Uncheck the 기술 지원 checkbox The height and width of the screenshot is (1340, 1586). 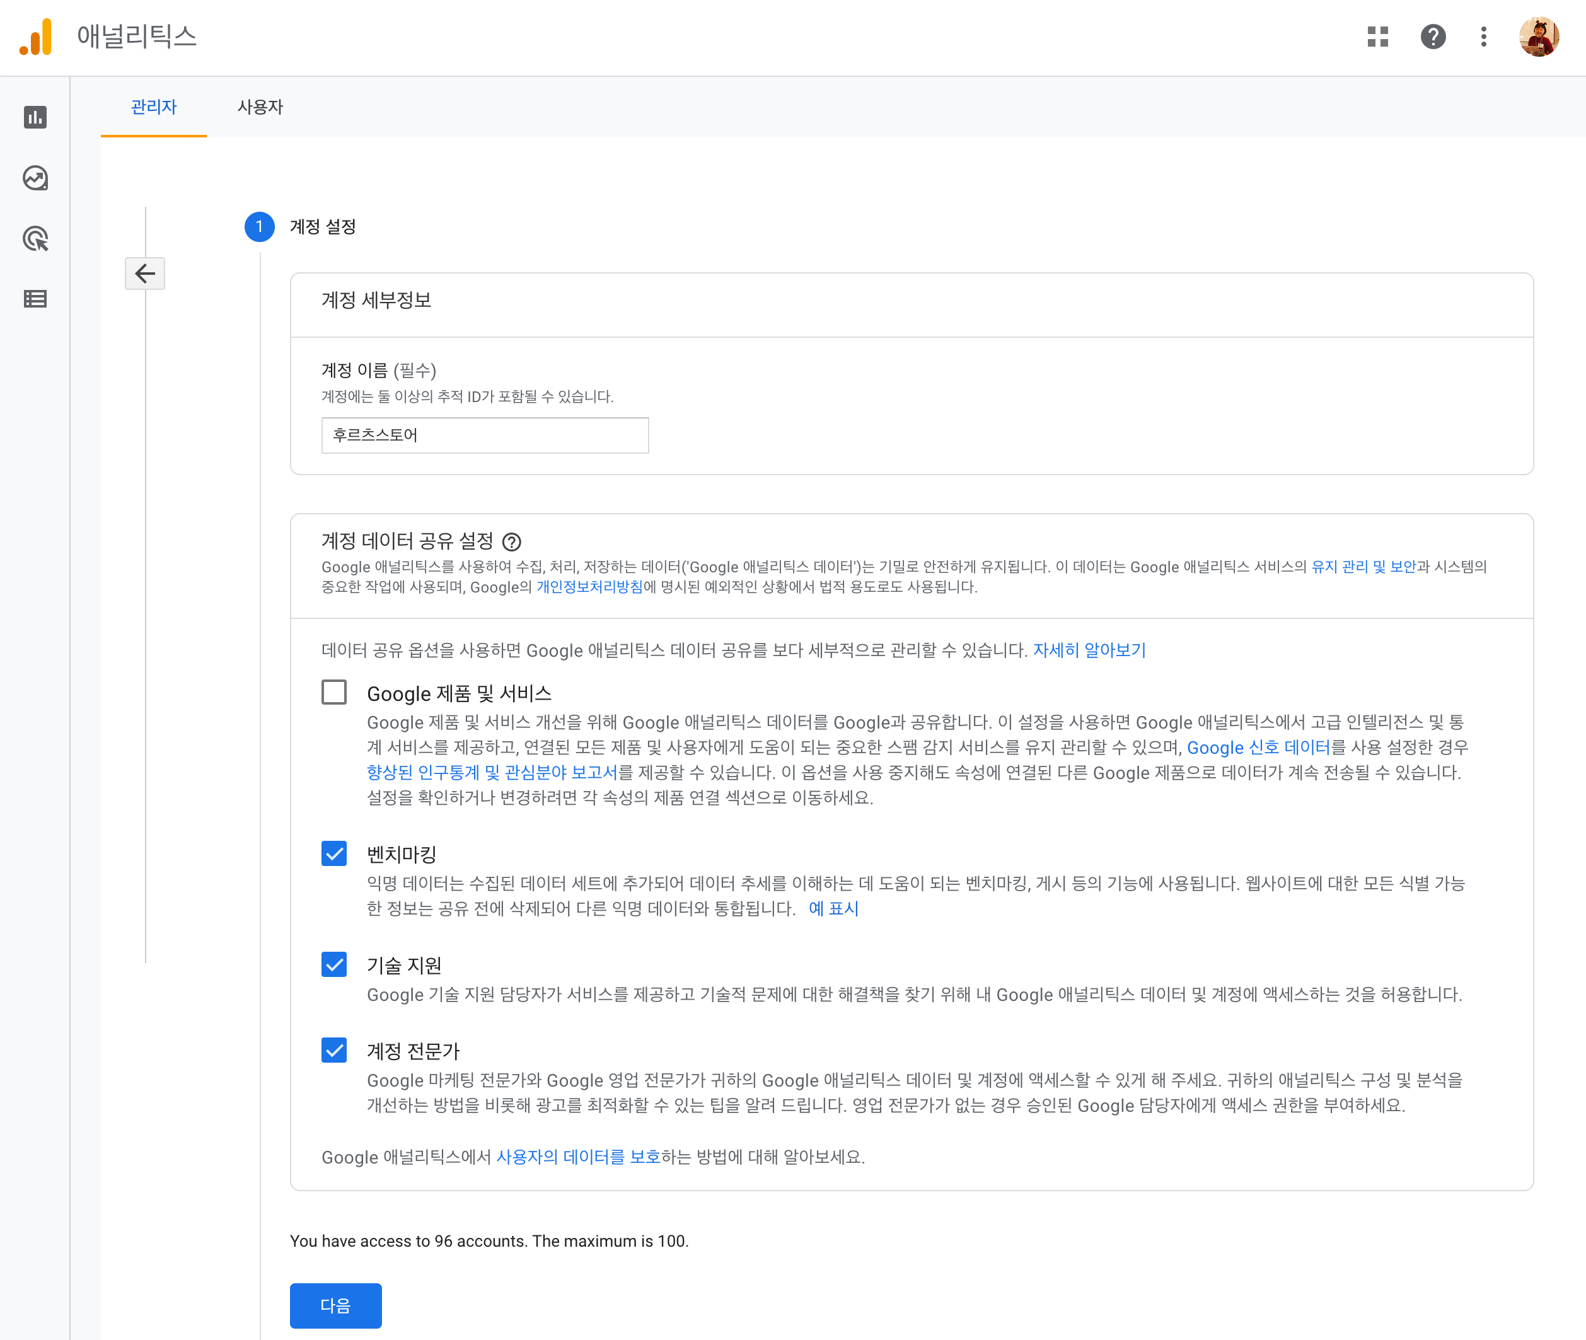[334, 964]
